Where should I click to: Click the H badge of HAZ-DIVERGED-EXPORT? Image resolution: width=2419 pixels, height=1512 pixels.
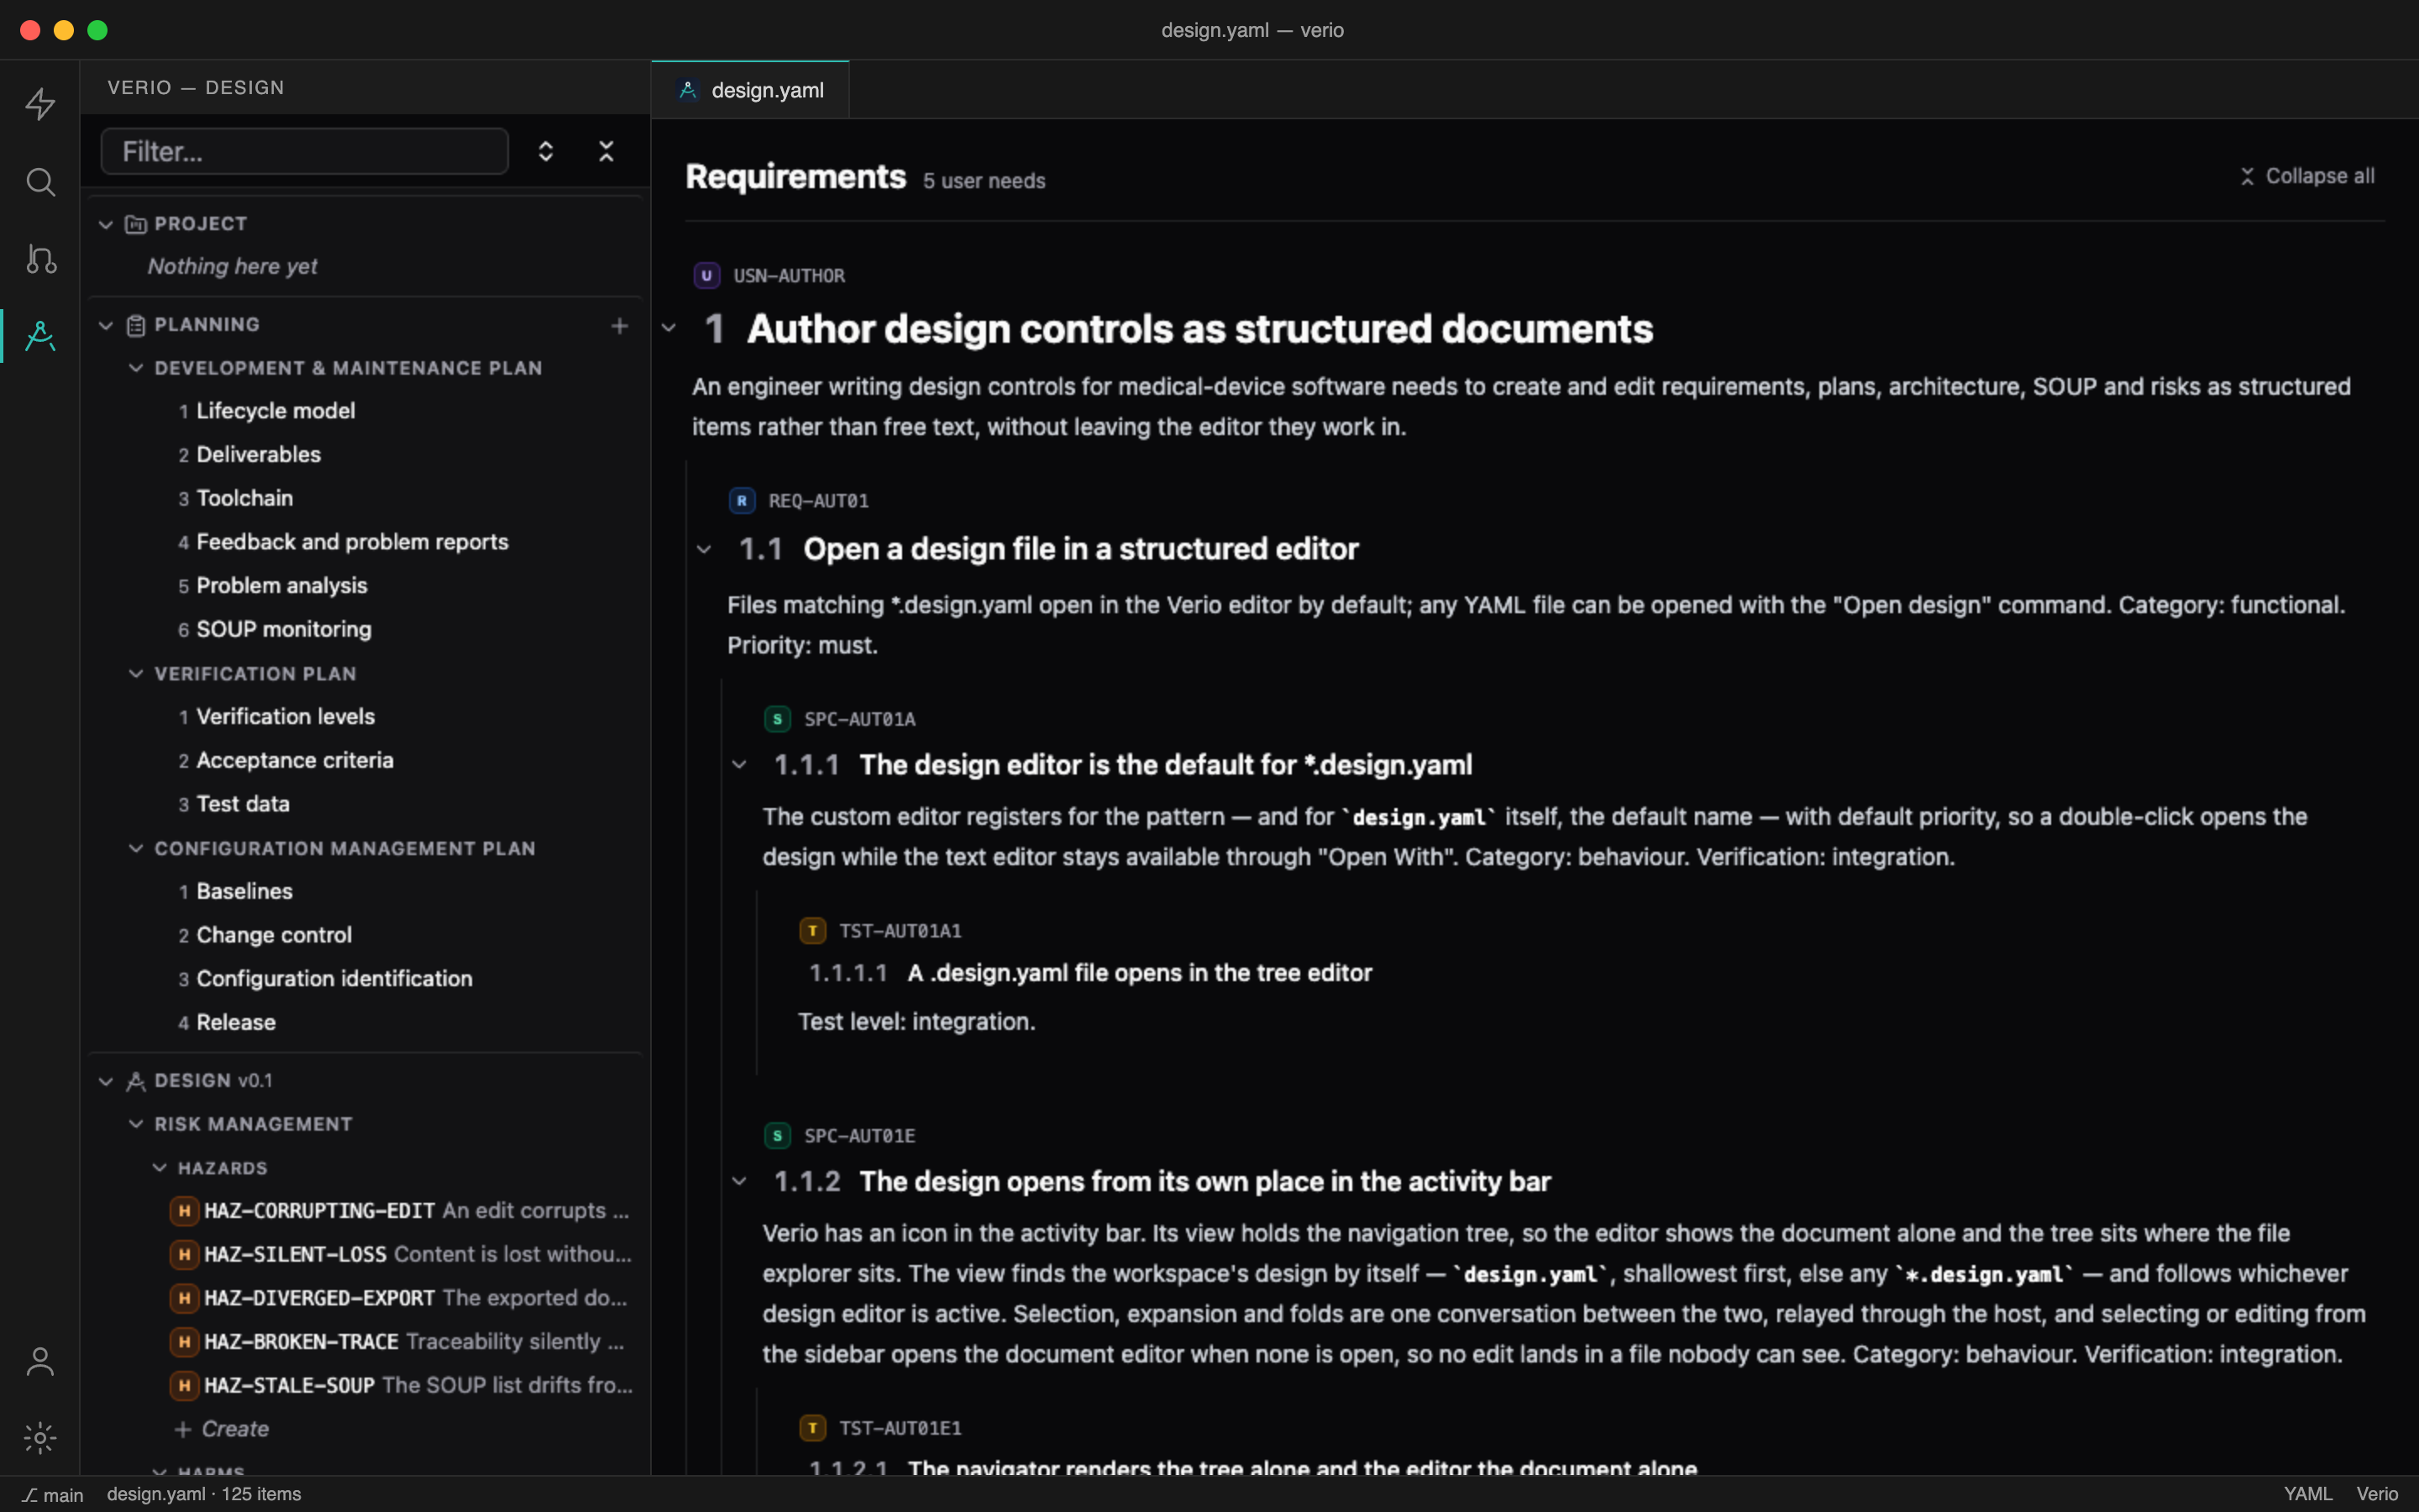[x=184, y=1298]
